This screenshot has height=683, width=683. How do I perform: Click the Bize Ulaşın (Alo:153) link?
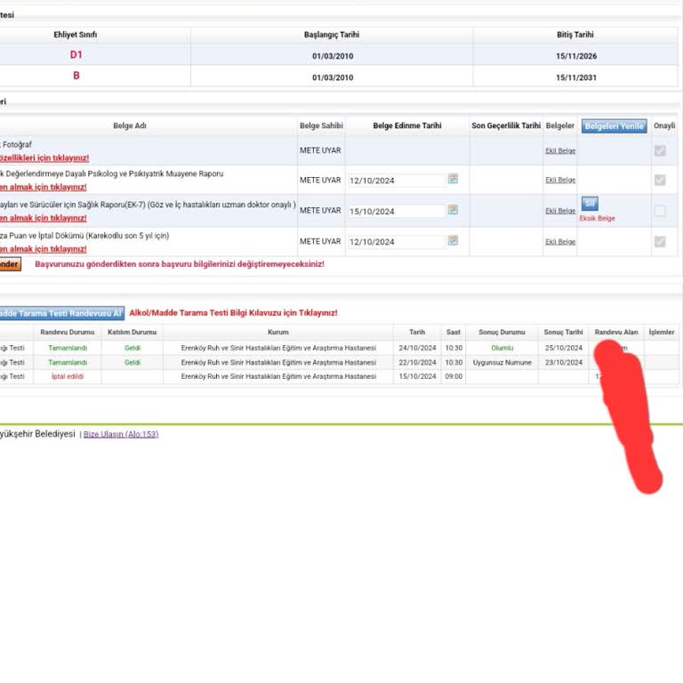120,434
